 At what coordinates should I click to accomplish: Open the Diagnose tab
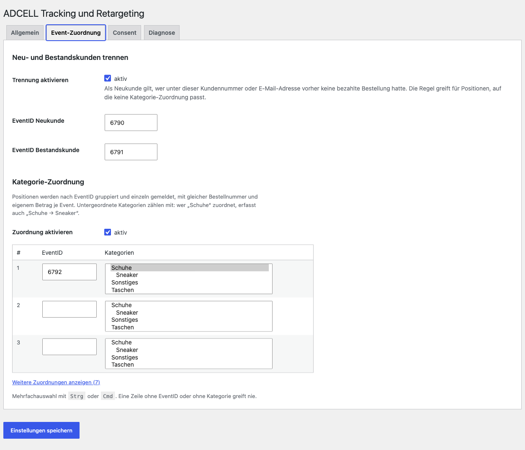click(162, 33)
